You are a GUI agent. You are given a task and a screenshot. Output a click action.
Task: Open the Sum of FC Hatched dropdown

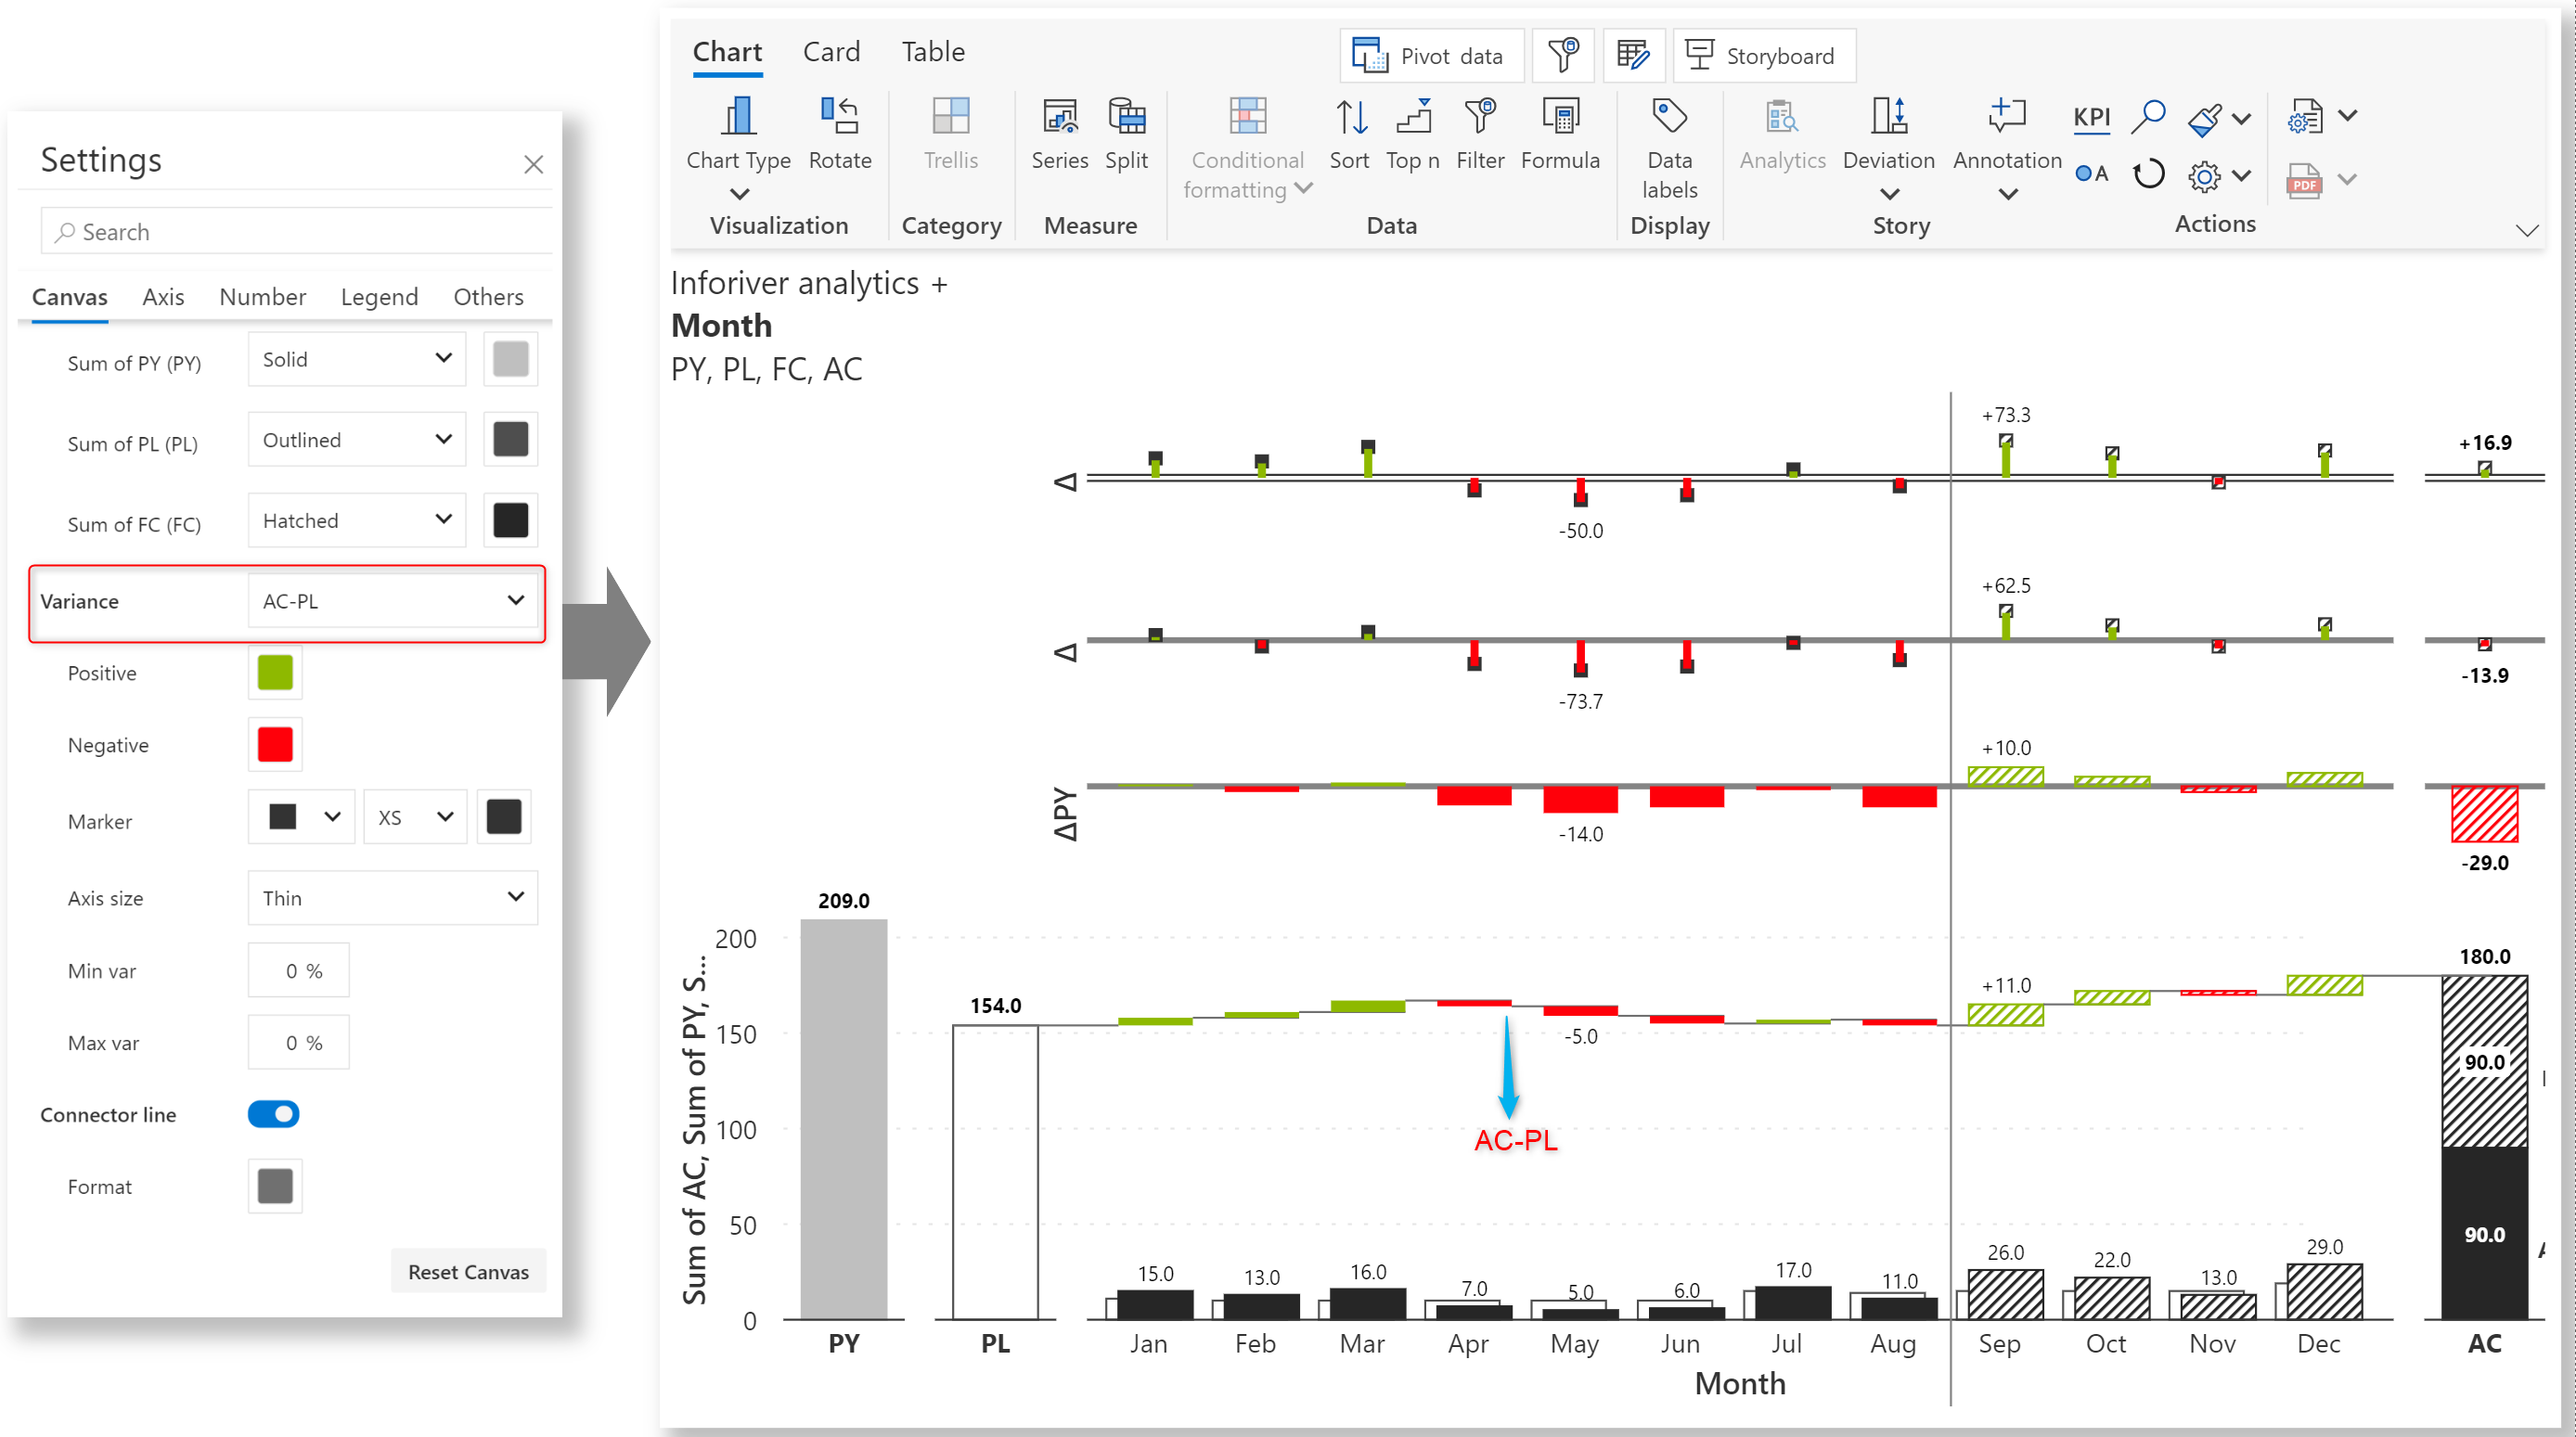[x=357, y=520]
